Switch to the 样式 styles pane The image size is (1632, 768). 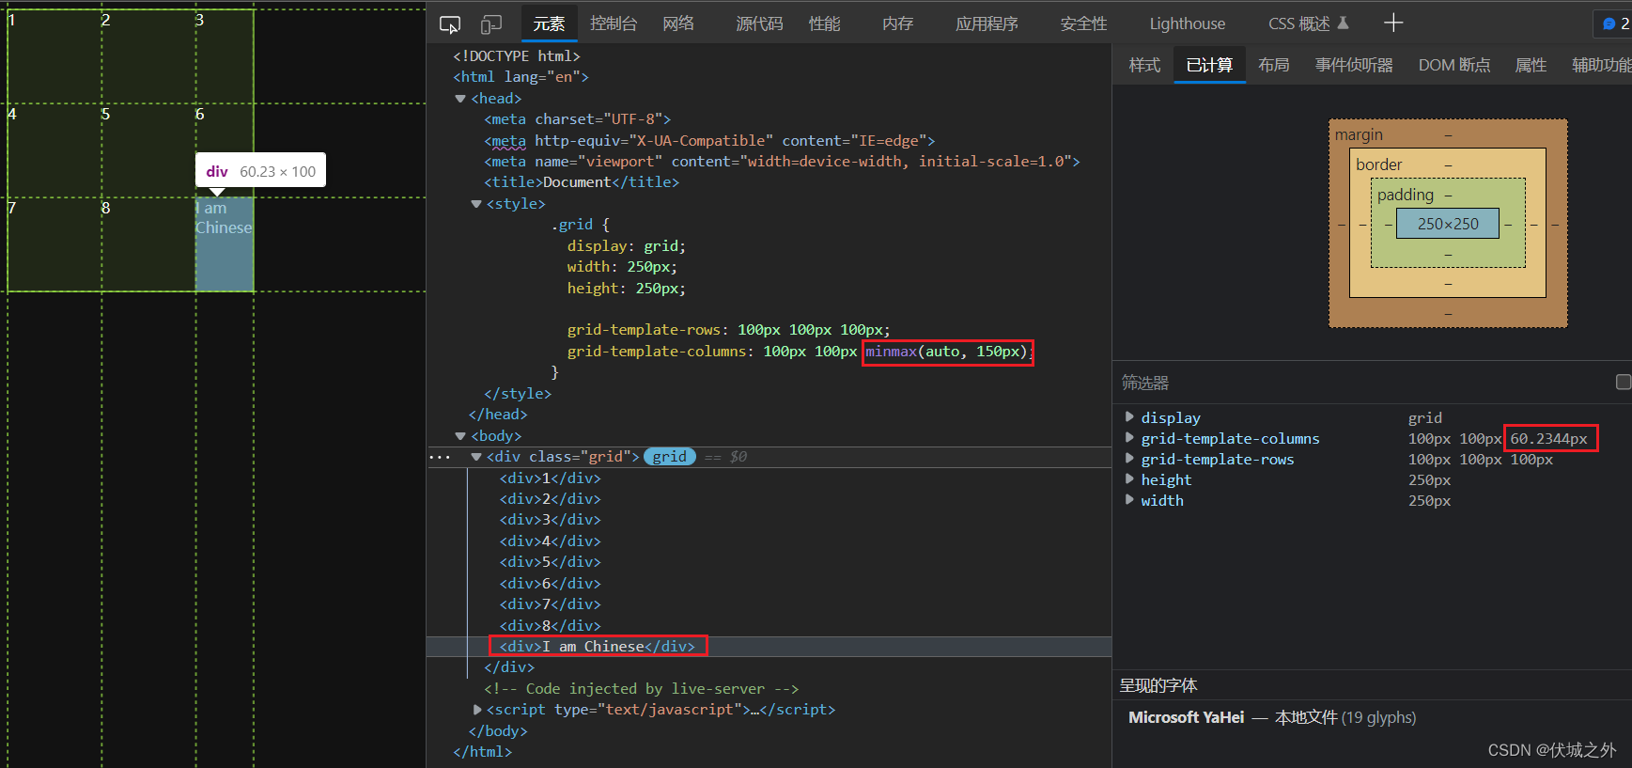tap(1144, 65)
